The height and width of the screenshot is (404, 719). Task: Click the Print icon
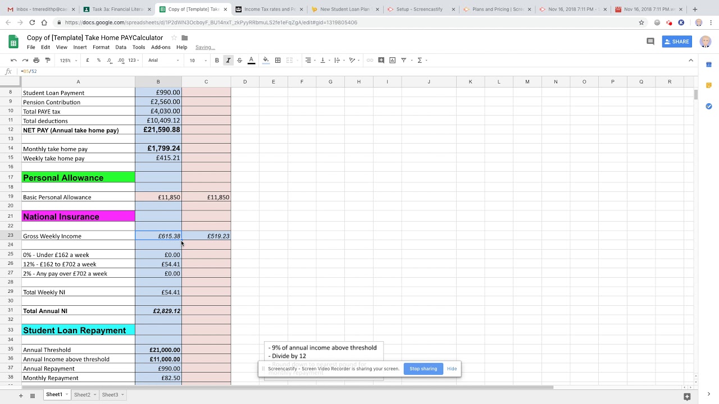click(36, 60)
